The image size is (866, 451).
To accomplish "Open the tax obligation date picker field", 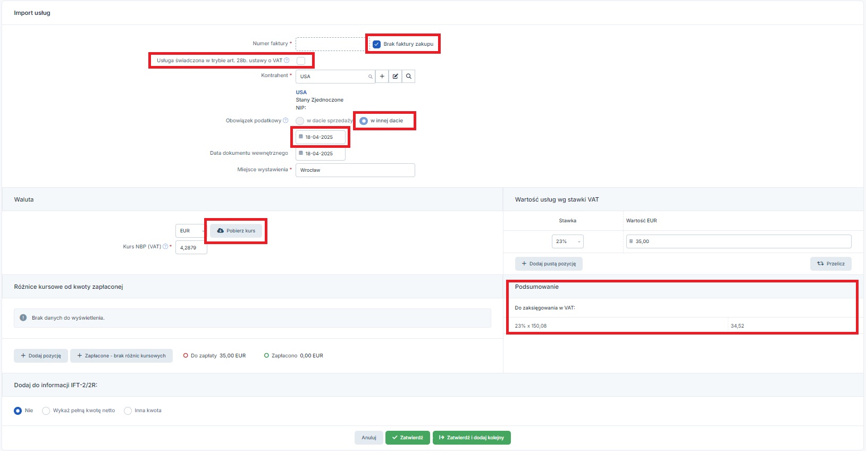I will 321,137.
